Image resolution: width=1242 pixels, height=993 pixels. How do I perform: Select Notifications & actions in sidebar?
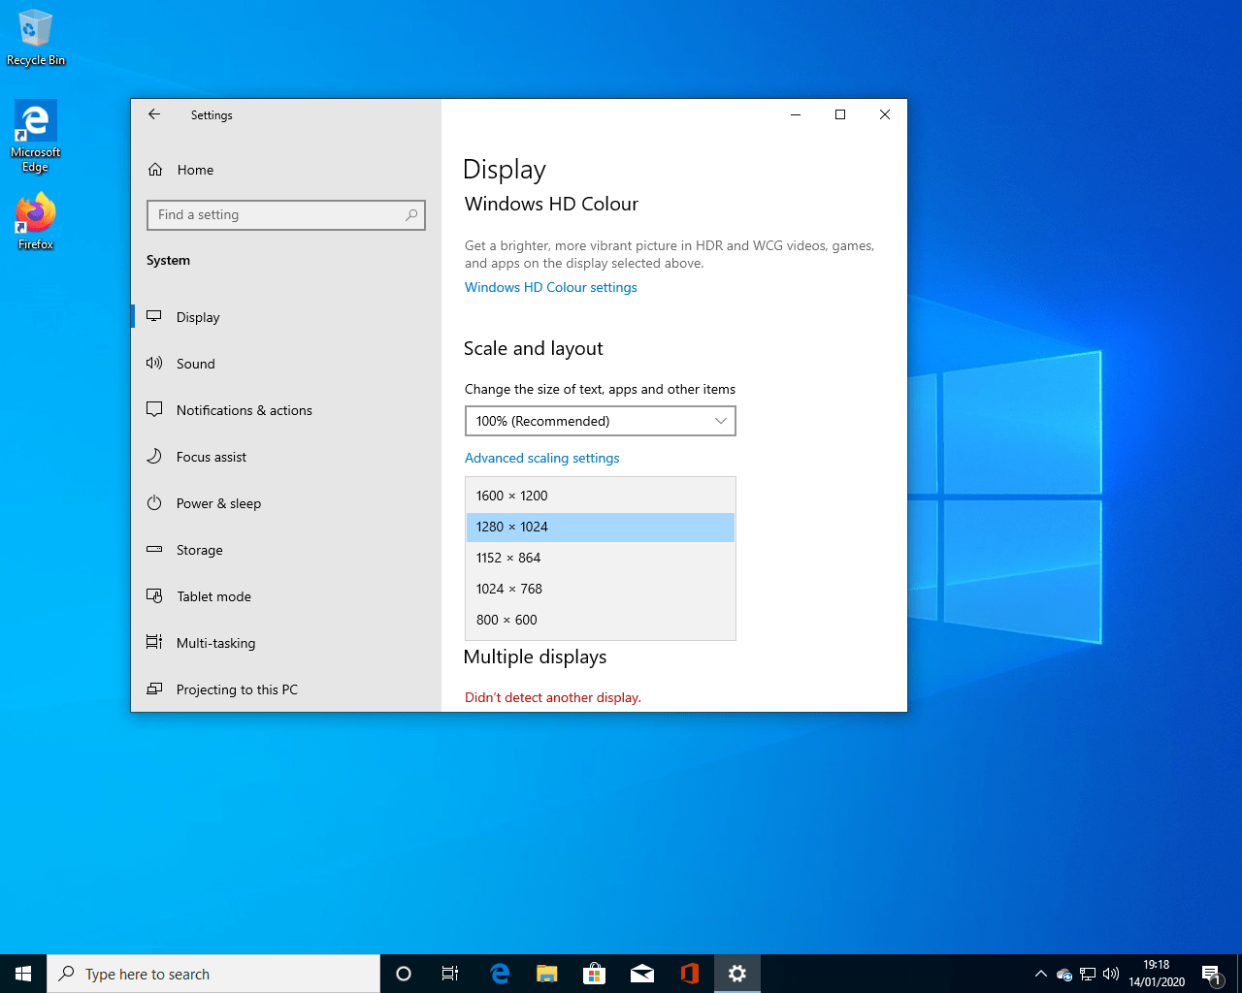point(244,410)
